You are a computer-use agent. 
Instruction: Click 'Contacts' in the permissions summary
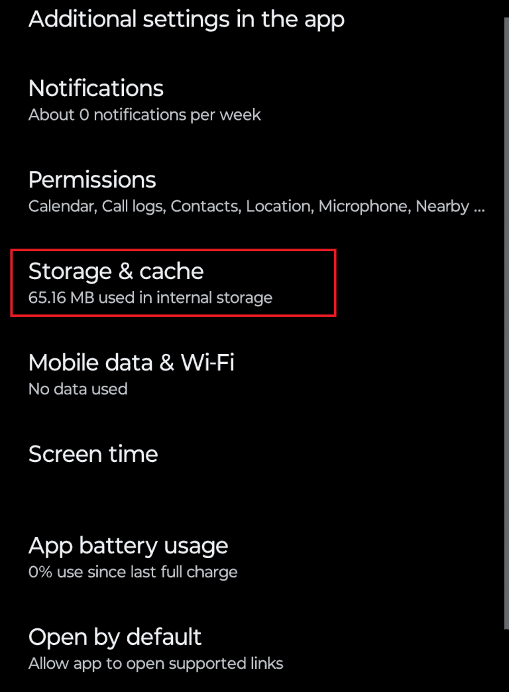[x=205, y=206]
